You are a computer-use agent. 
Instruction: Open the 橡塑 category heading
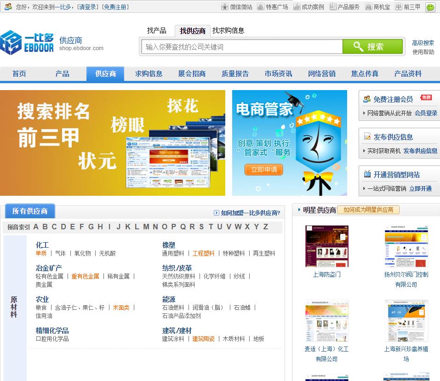[x=169, y=245]
